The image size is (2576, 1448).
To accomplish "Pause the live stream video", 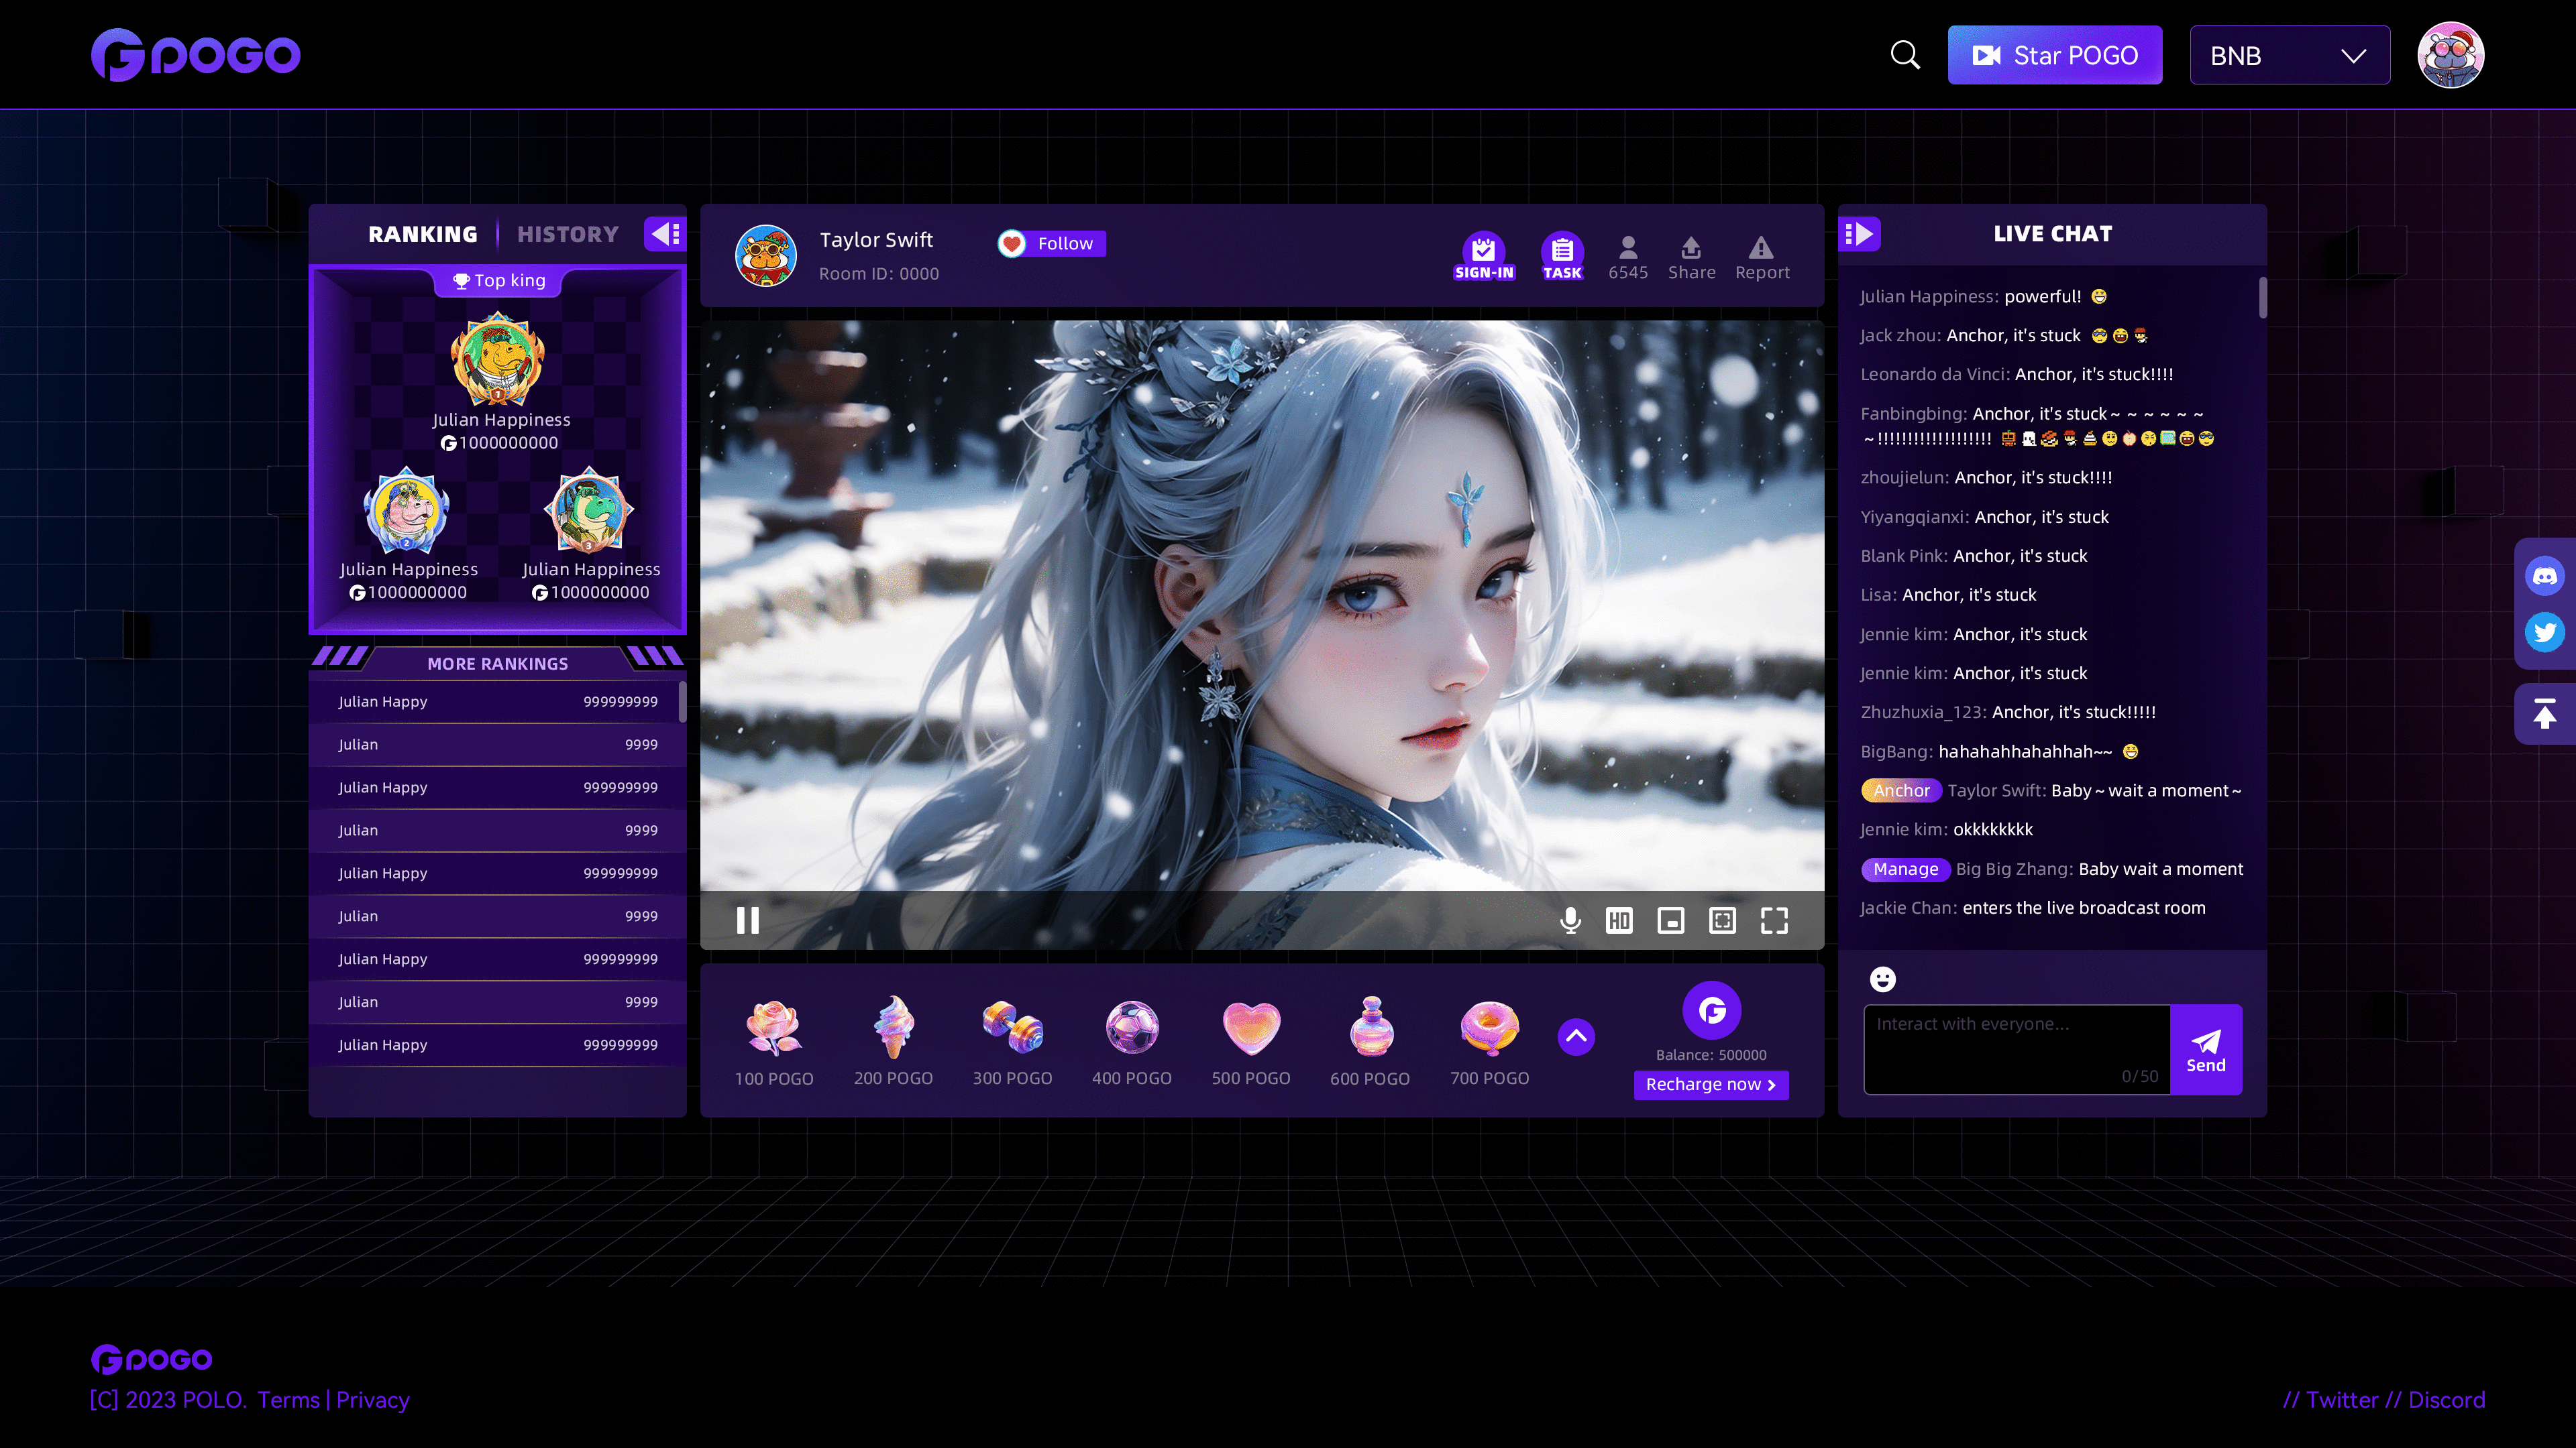I will [x=747, y=920].
